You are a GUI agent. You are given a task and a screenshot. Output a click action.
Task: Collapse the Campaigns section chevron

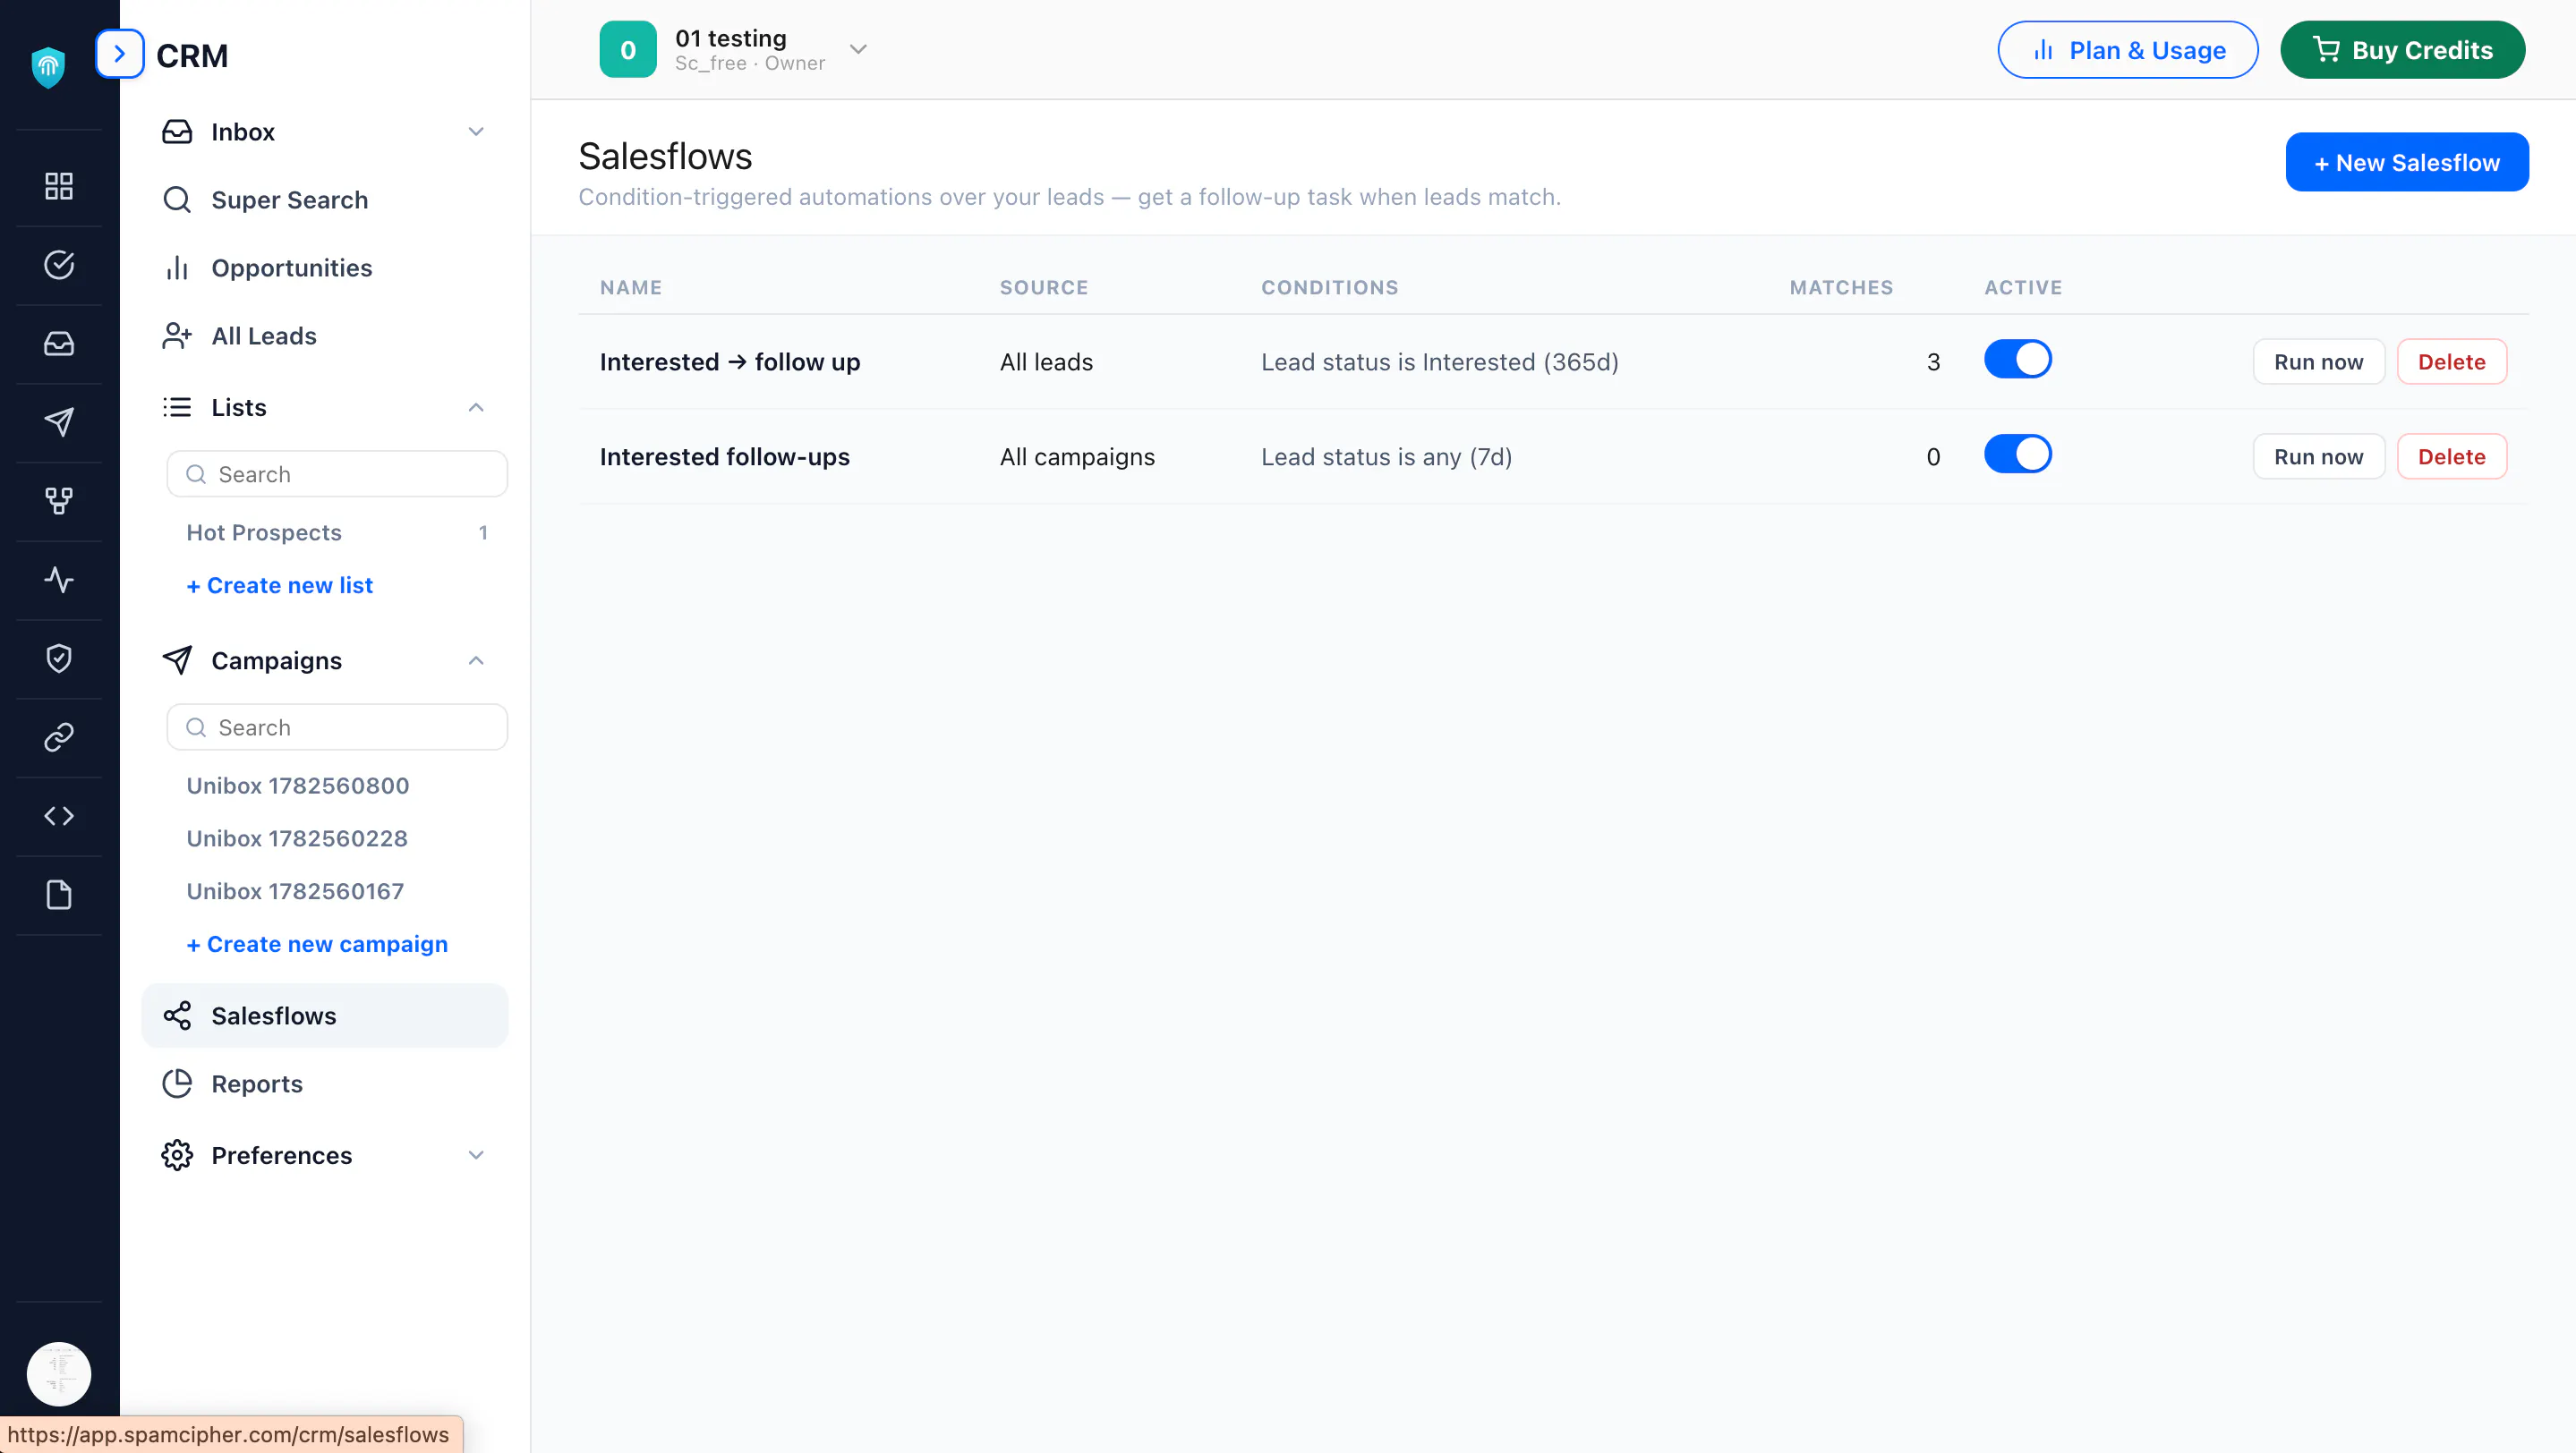pos(476,660)
